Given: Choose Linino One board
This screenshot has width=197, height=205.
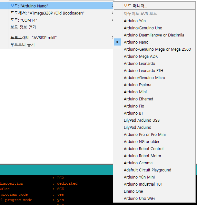Looking at the screenshot, I should tap(154, 191).
